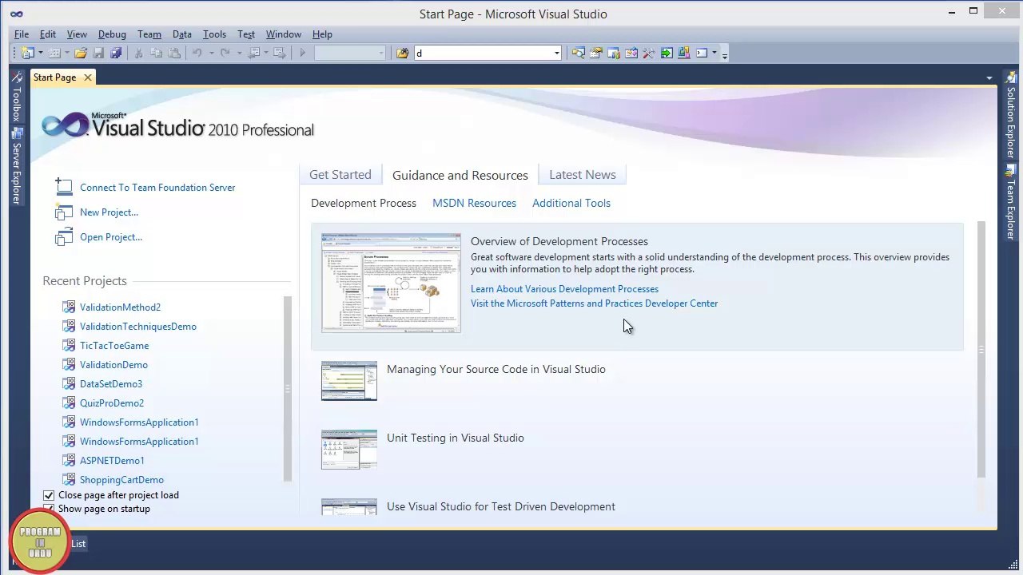Open the document tab list dropdown arrow
Viewport: 1023px width, 575px height.
989,78
